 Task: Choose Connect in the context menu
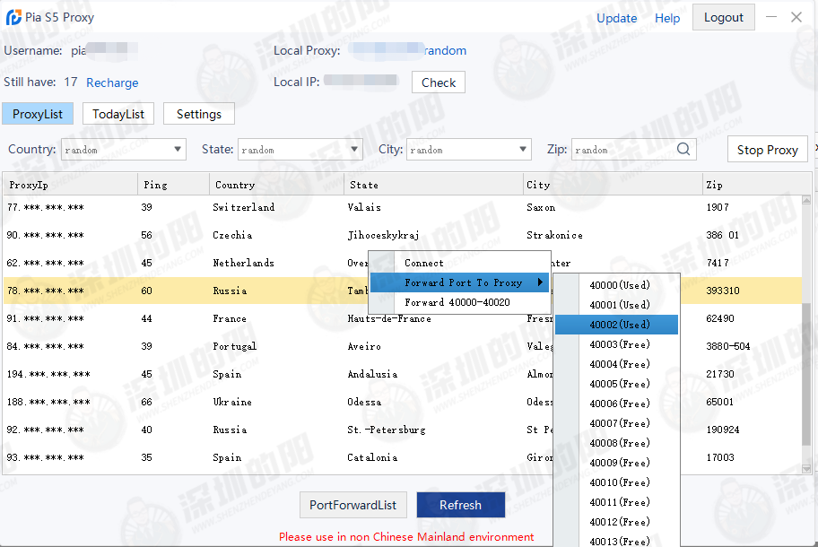pyautogui.click(x=459, y=263)
